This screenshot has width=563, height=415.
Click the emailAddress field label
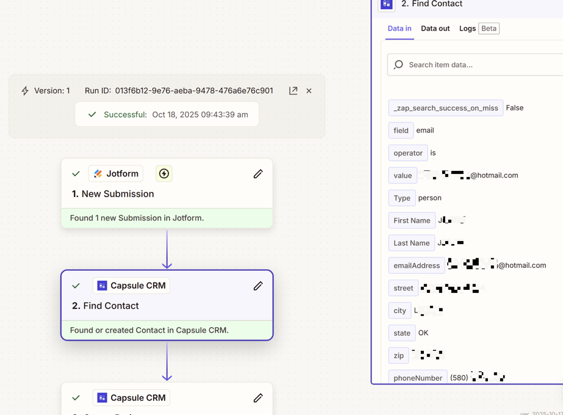pos(417,265)
